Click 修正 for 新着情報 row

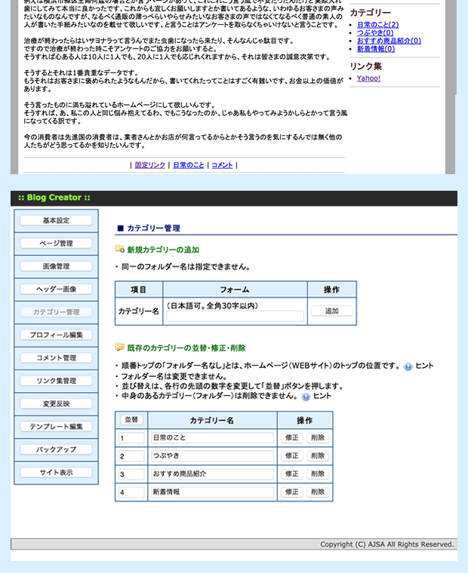[x=292, y=492]
